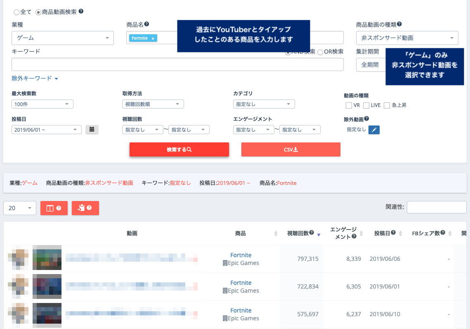Viewport: 470px width, 329px height.
Task: Click the red export-to-list icon button
Action: [x=85, y=208]
